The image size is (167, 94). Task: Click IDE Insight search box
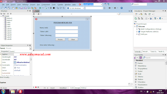(x=139, y=4)
